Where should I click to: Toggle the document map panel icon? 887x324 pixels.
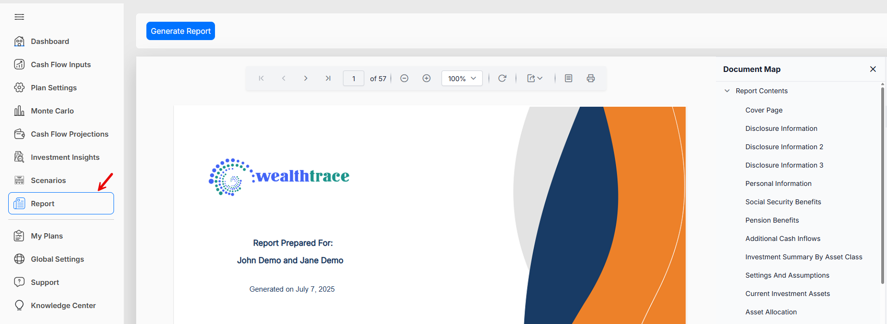pyautogui.click(x=569, y=78)
